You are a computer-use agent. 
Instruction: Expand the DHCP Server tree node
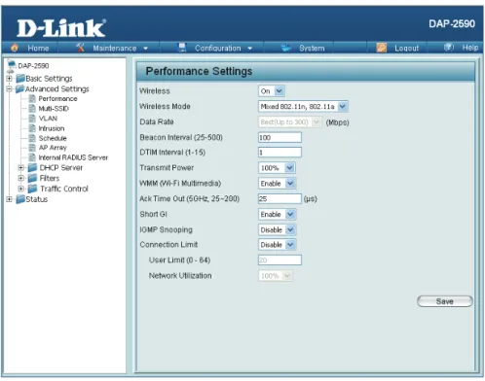pyautogui.click(x=21, y=168)
